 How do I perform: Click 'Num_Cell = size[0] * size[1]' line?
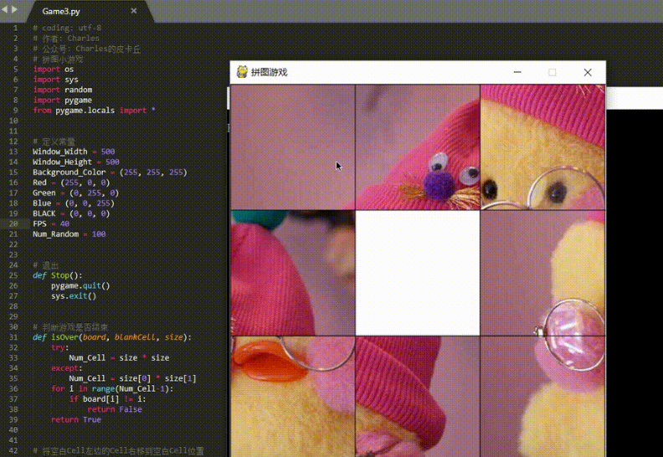[133, 378]
